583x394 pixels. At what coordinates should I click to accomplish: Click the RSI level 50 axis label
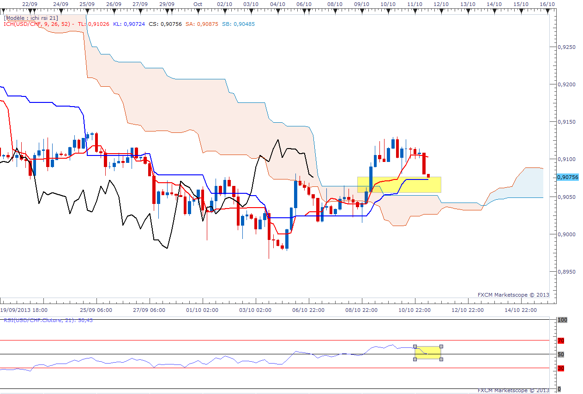pos(561,354)
